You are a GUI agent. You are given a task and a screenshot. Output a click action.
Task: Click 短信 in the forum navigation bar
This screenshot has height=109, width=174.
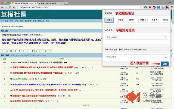16,21
